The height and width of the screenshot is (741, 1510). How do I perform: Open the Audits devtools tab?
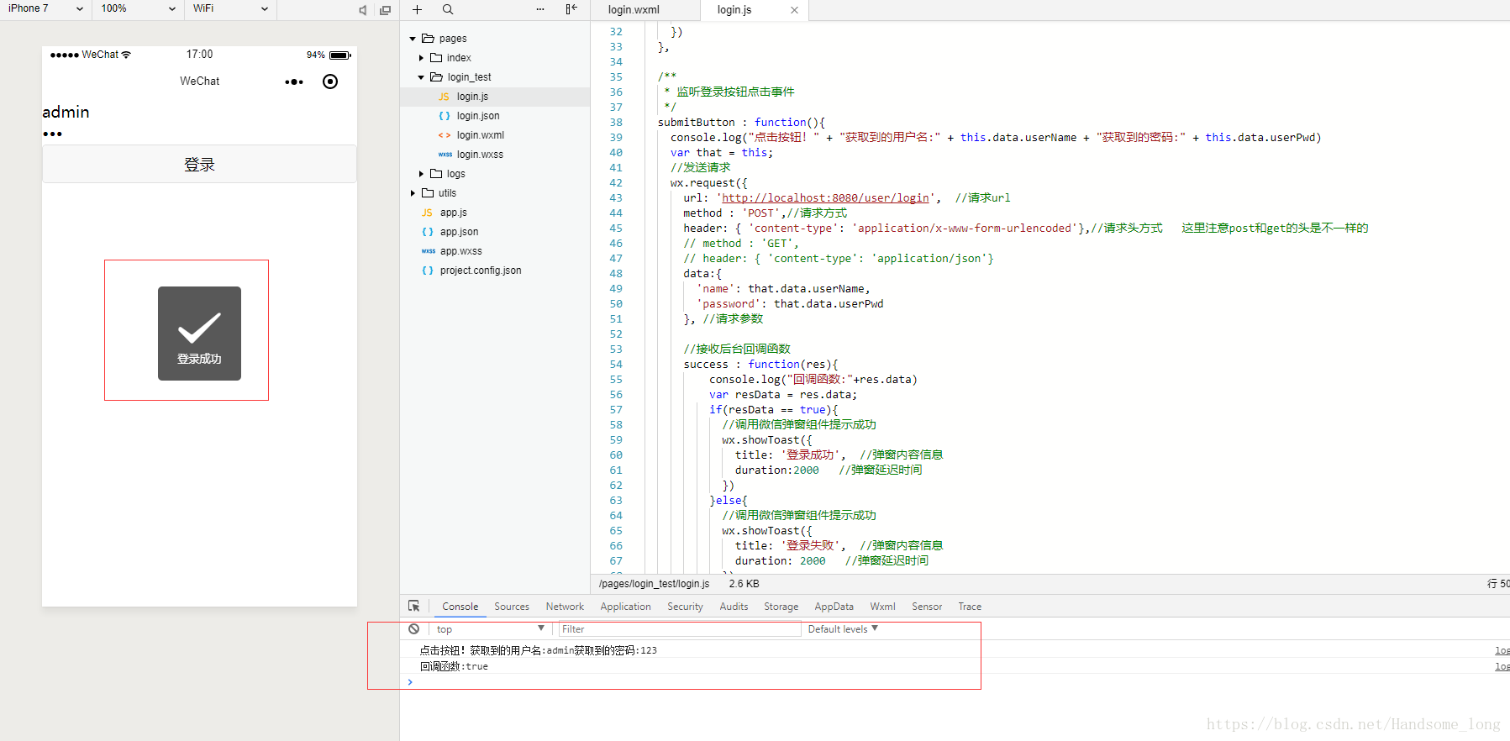pyautogui.click(x=734, y=607)
